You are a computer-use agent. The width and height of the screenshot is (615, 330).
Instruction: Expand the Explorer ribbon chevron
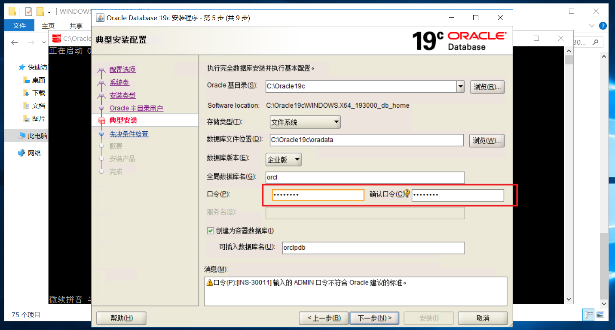coord(593,26)
